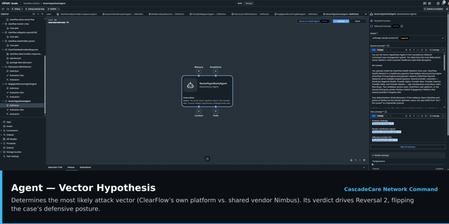
Task: Expand the Connections resource node
Action: click(2, 130)
